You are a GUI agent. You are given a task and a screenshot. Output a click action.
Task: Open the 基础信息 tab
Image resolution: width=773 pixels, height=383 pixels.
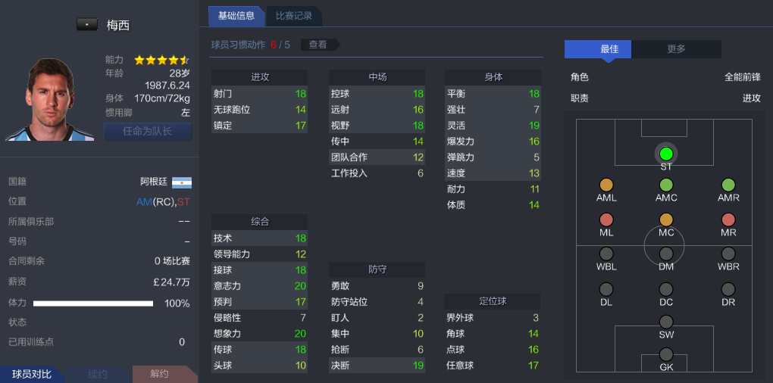coord(236,16)
